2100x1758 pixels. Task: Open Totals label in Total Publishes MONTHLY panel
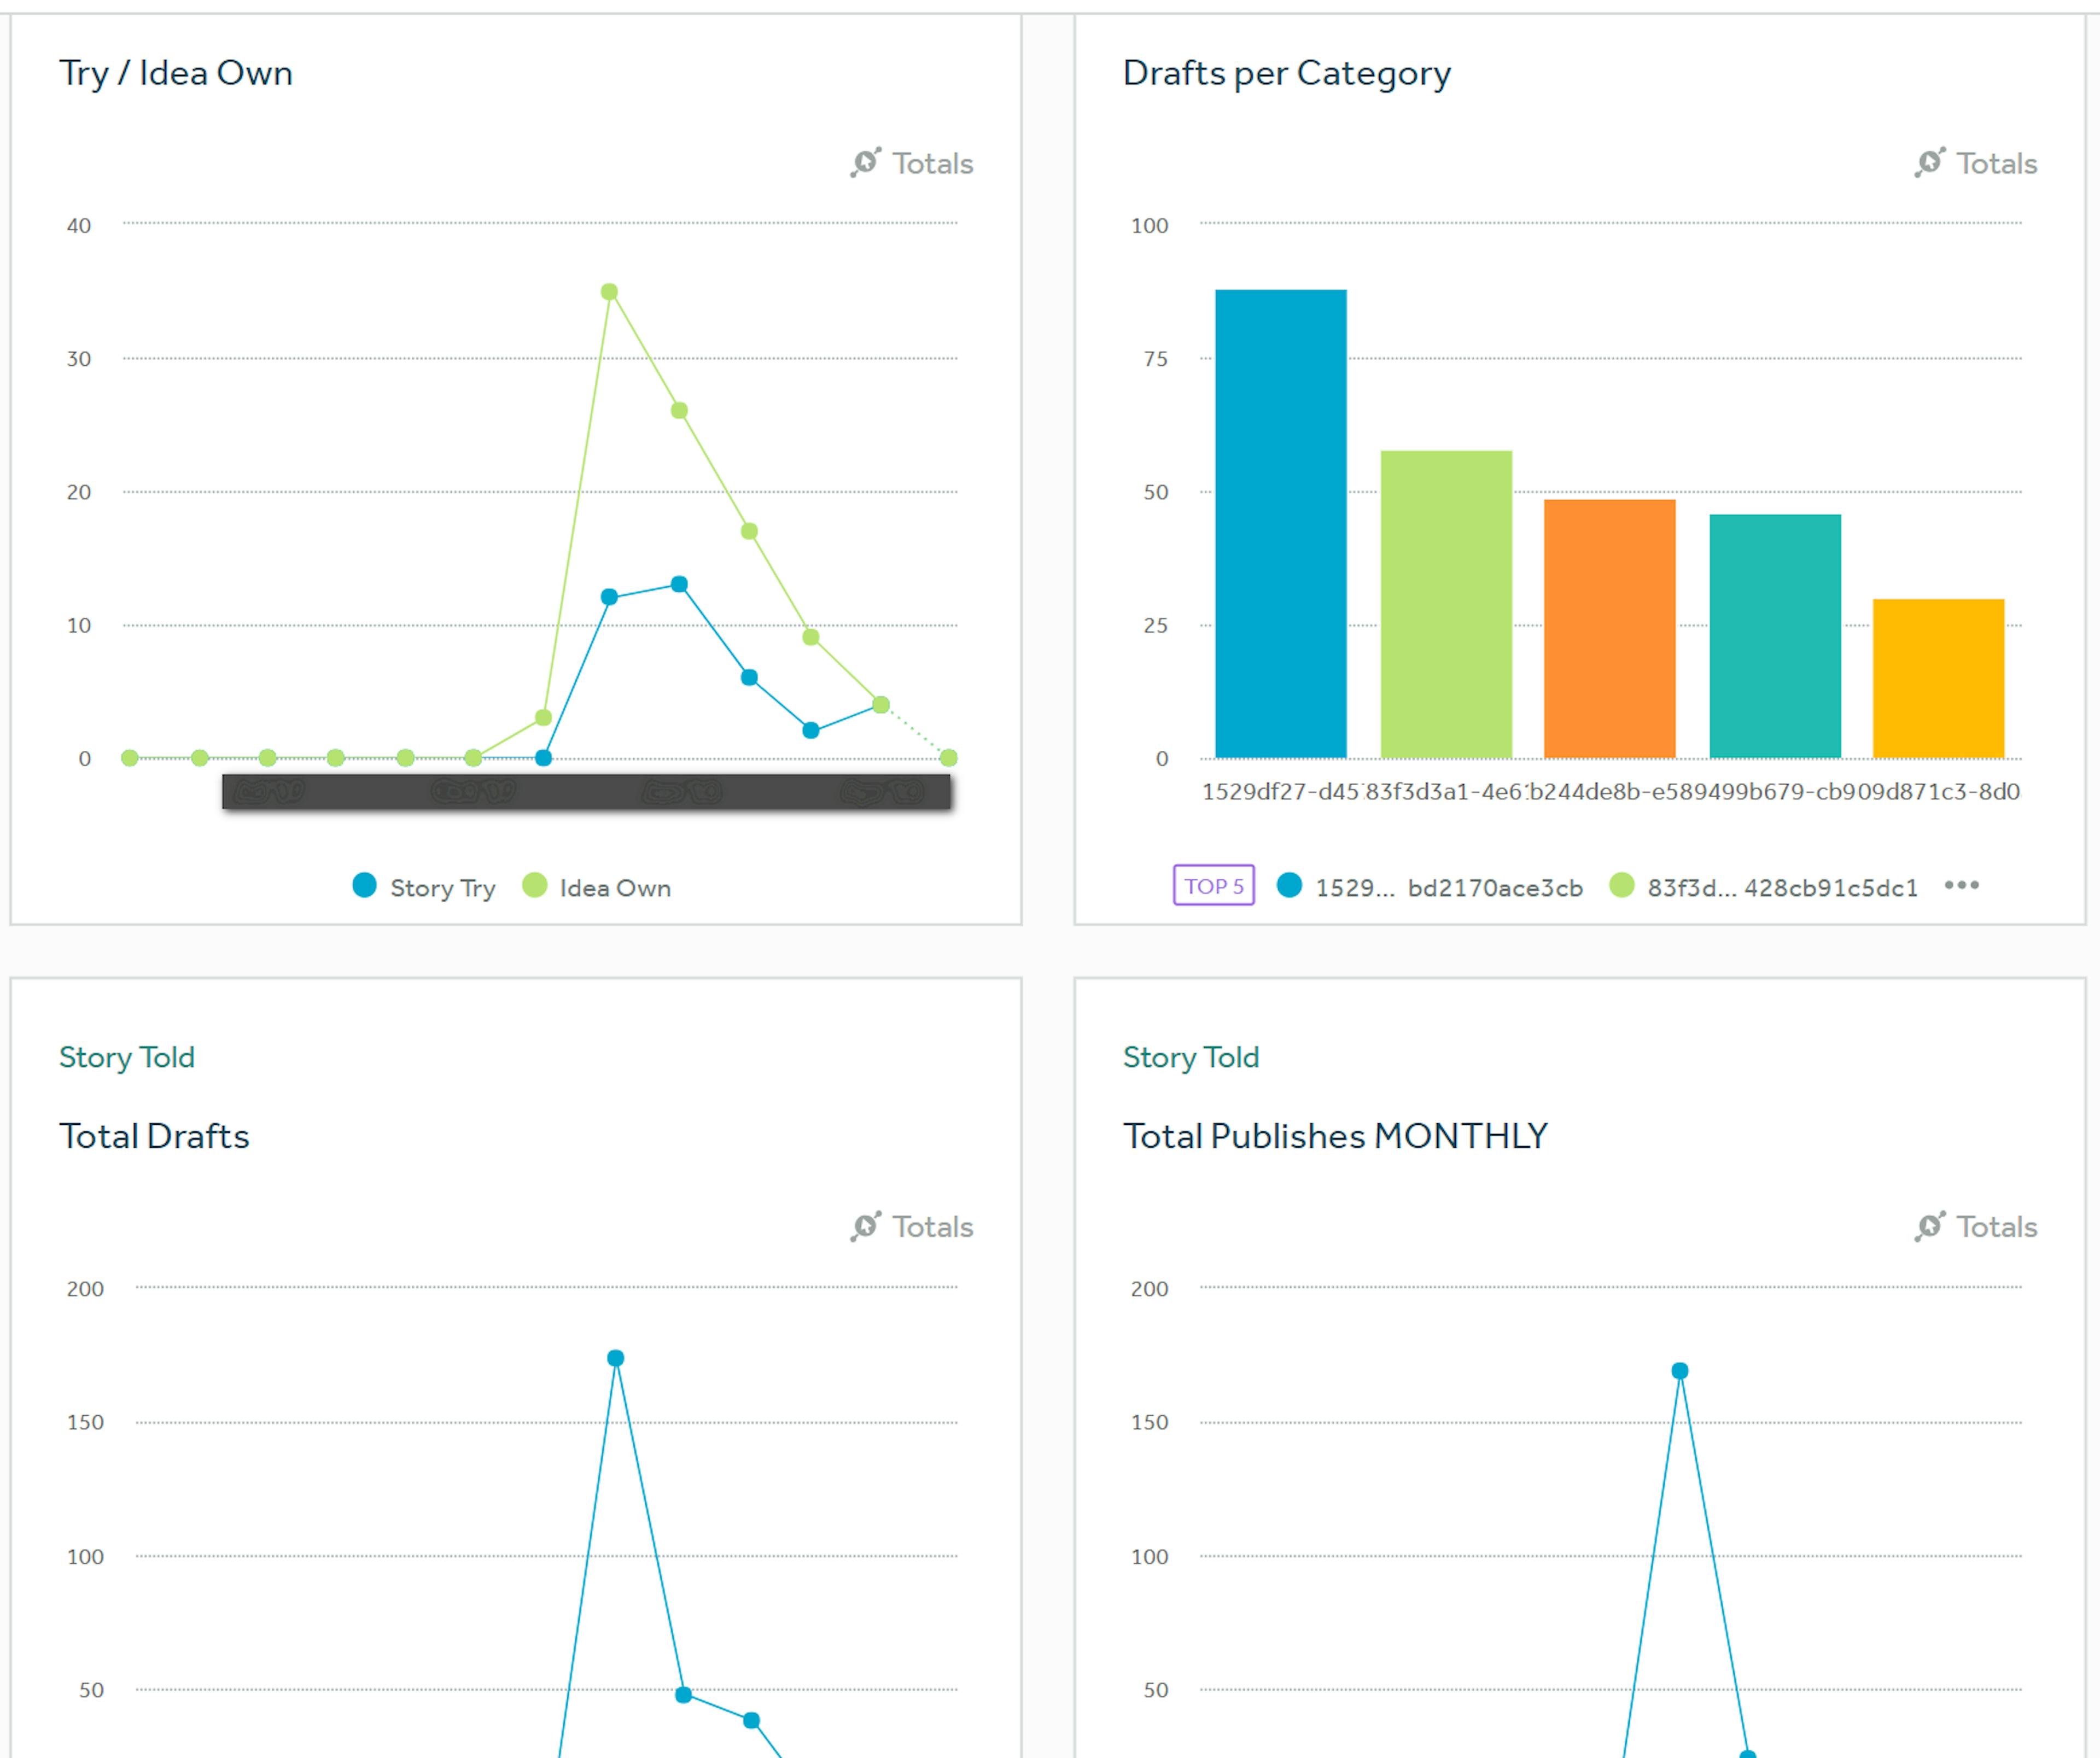[x=1996, y=1227]
